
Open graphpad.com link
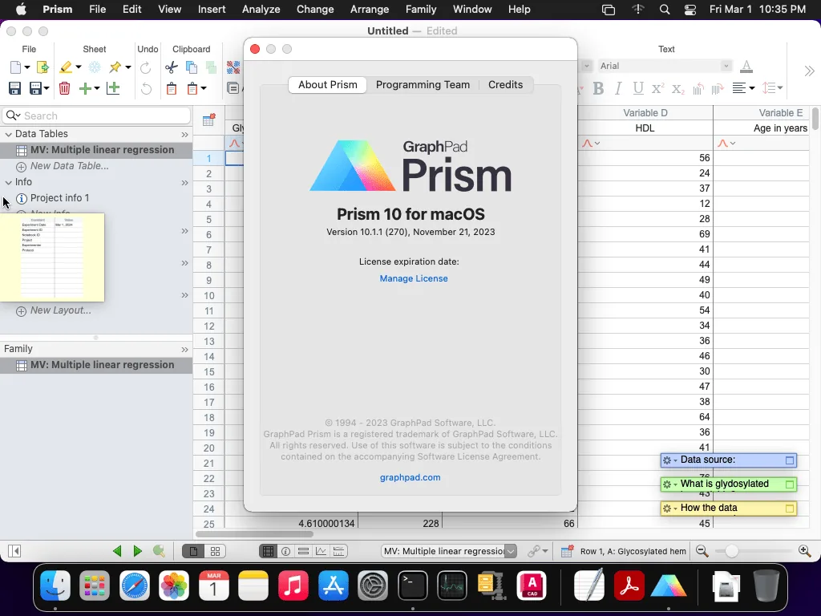pos(410,478)
